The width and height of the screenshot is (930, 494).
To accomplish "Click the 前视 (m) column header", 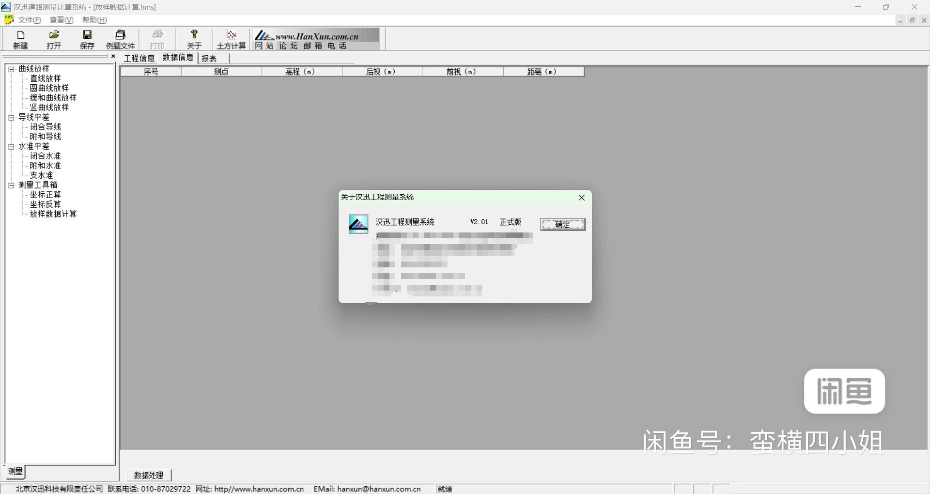I will (463, 72).
